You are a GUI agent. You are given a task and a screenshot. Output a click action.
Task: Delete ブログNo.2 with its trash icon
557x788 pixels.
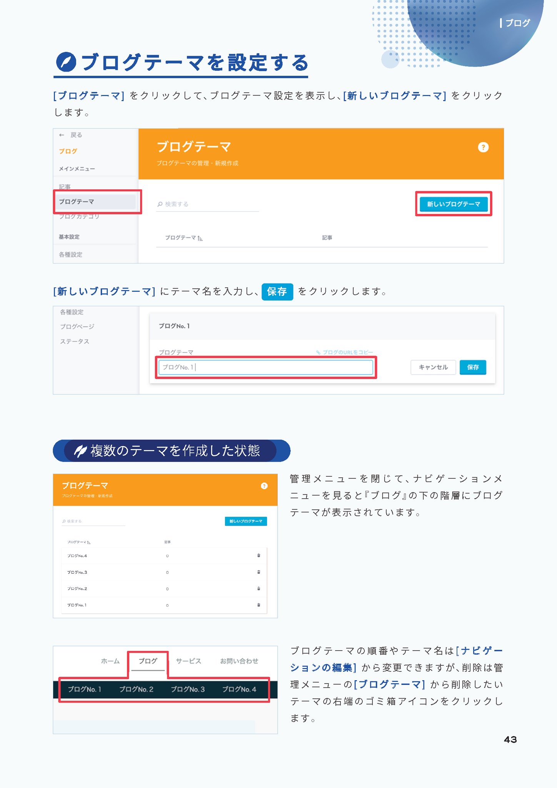[x=259, y=588]
